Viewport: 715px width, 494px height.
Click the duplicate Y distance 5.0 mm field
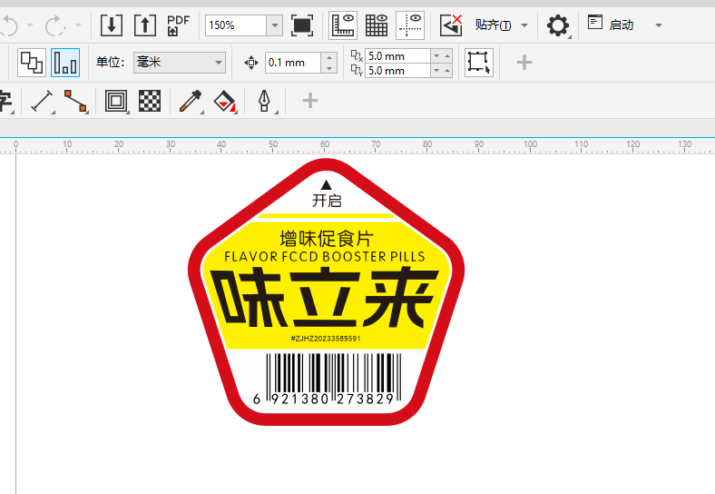pyautogui.click(x=397, y=70)
